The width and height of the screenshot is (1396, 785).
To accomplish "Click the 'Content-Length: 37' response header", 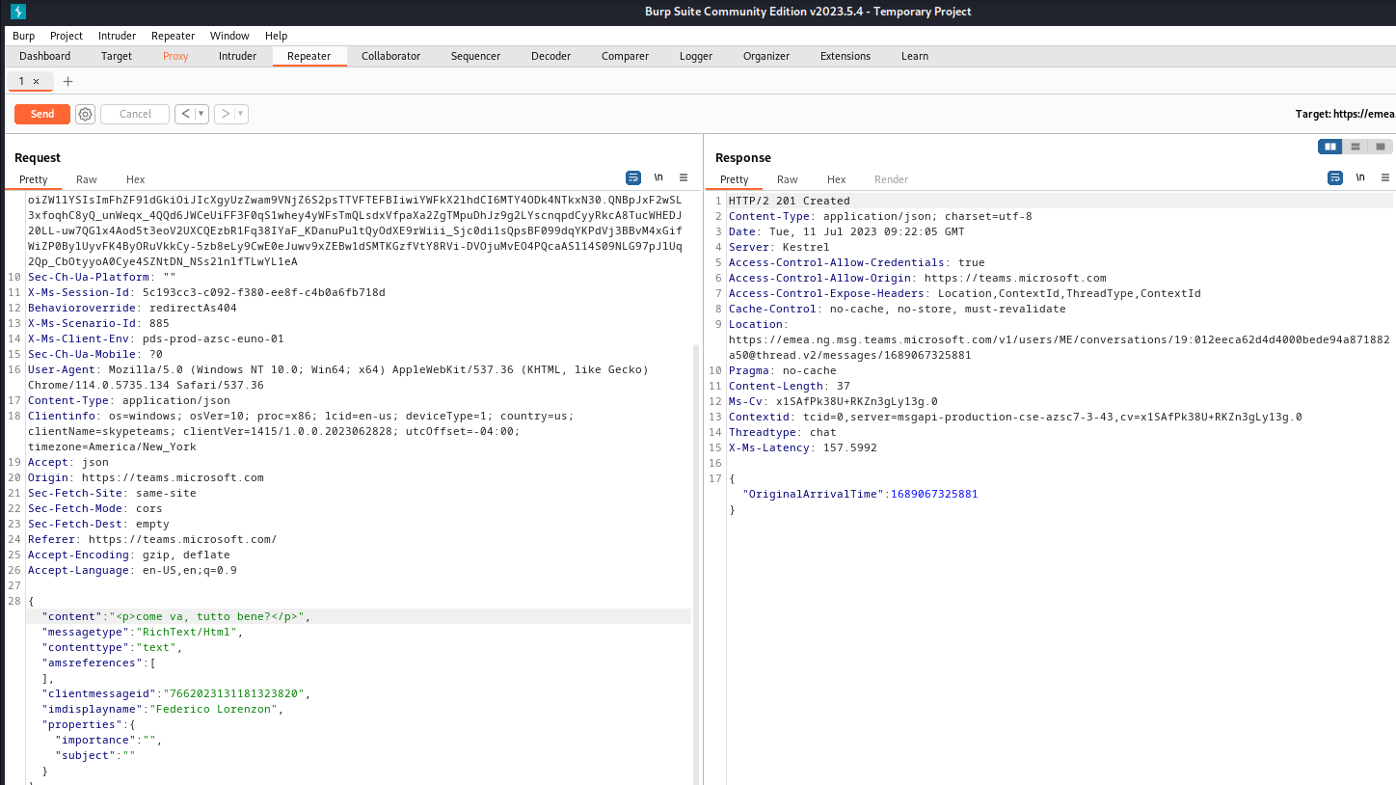I will pyautogui.click(x=789, y=386).
